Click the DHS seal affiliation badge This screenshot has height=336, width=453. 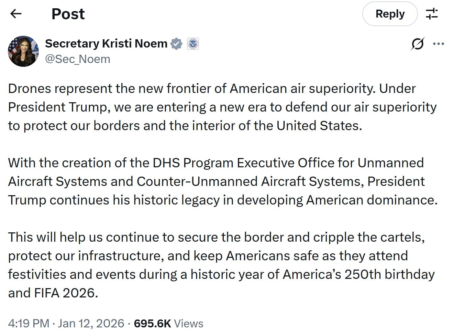(193, 44)
